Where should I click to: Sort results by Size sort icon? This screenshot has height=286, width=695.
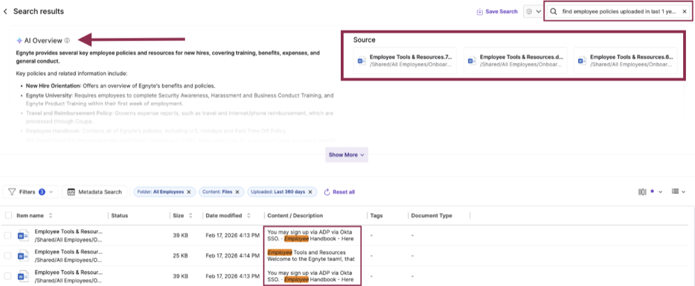(189, 216)
